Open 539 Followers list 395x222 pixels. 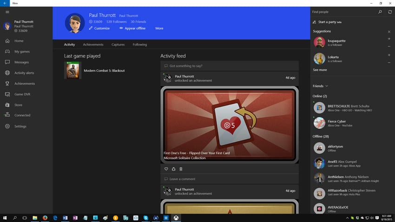click(x=116, y=22)
